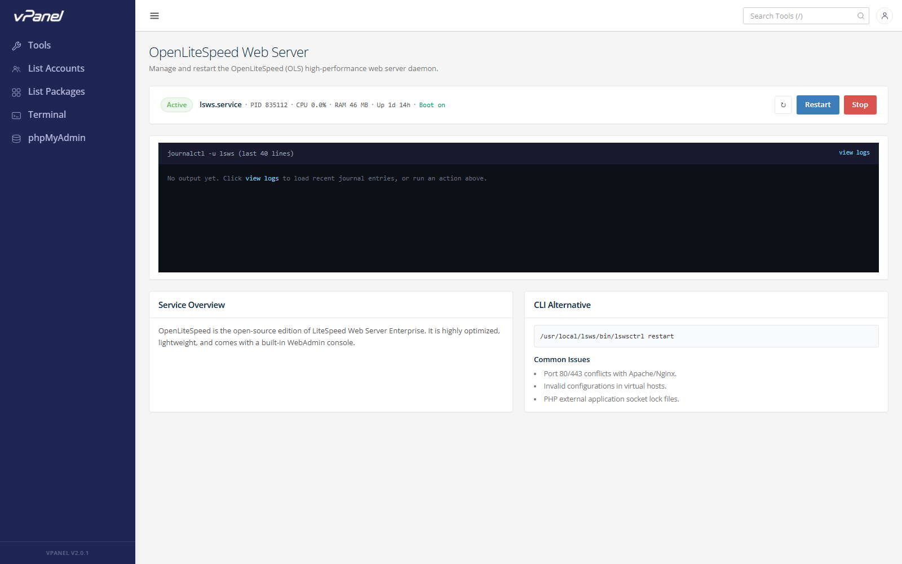Viewport: 902px width, 564px height.
Task: Stop the OpenLiteSpeed service
Action: point(860,105)
